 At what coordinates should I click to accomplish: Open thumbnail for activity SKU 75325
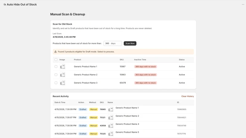coord(111,134)
